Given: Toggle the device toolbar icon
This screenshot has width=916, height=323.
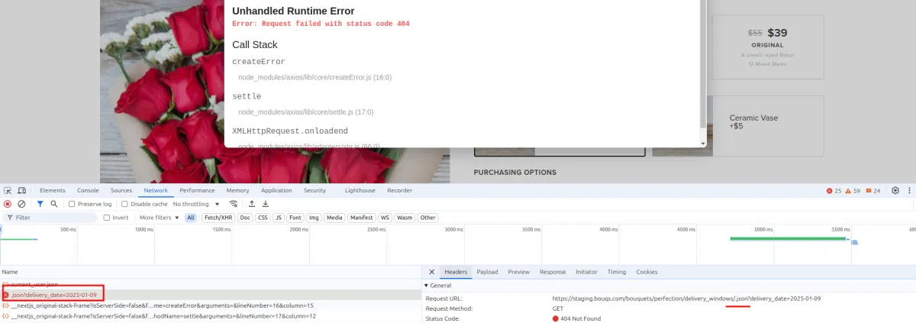Looking at the screenshot, I should [x=22, y=190].
